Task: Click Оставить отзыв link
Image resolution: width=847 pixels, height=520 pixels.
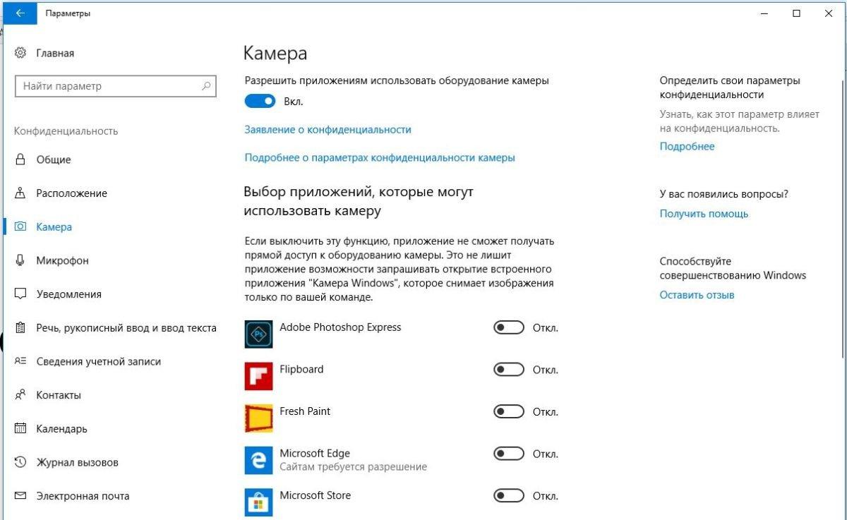Action: tap(697, 295)
